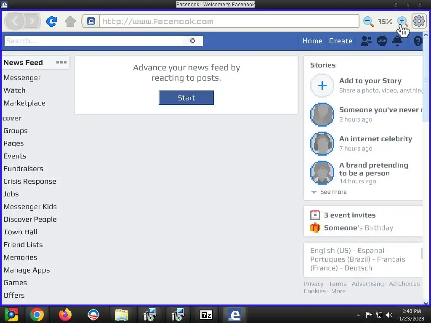Focus the URL address bar
Screen dimensions: 431x323
pyautogui.click(x=229, y=21)
